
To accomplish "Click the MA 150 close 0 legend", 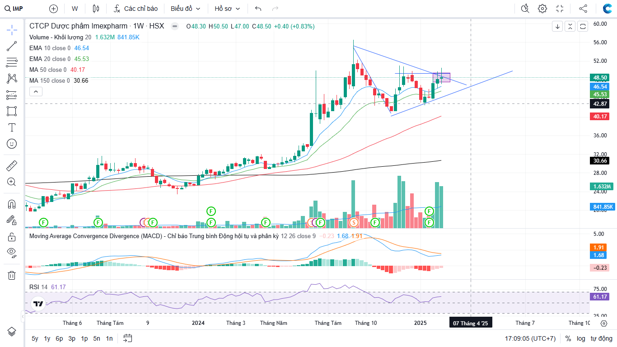I will [50, 80].
